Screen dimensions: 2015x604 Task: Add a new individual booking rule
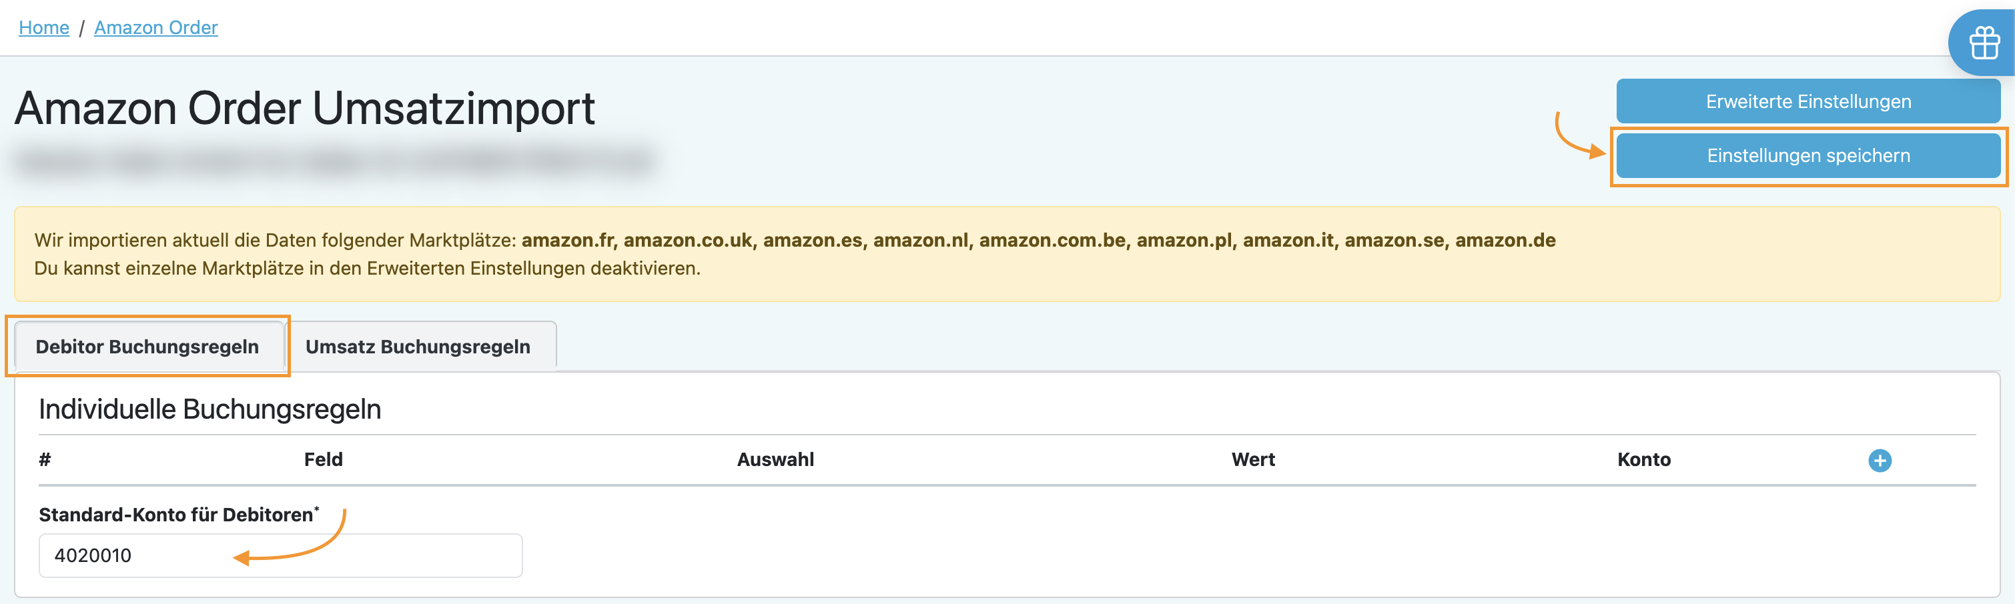pos(1880,460)
